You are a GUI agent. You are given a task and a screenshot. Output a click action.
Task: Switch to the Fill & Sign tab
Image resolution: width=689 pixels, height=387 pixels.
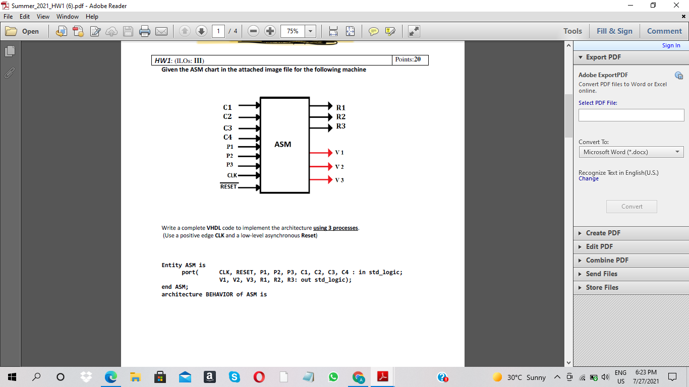(x=614, y=31)
